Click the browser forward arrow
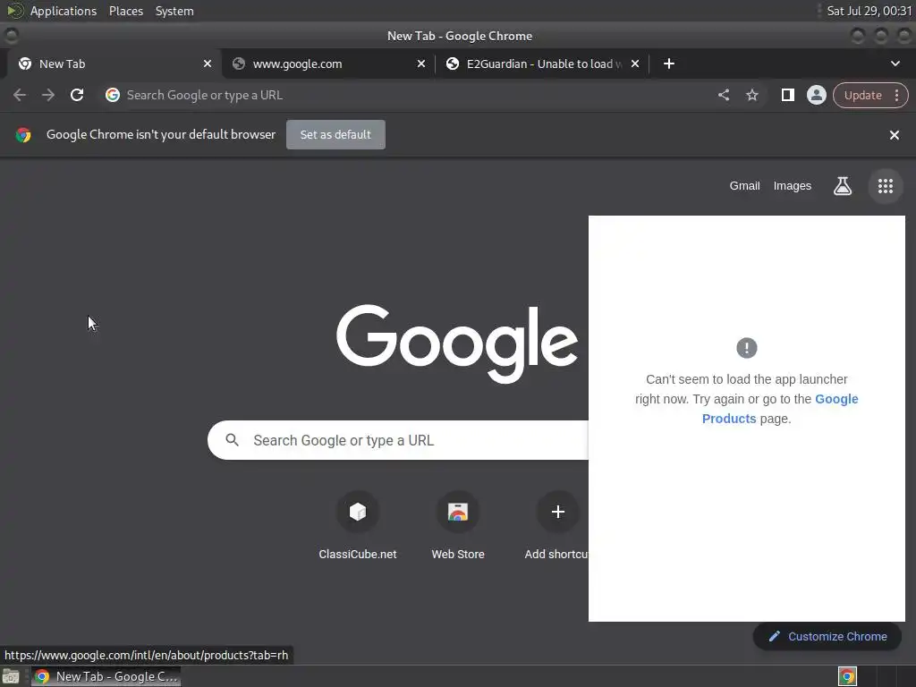The image size is (916, 687). tap(48, 95)
